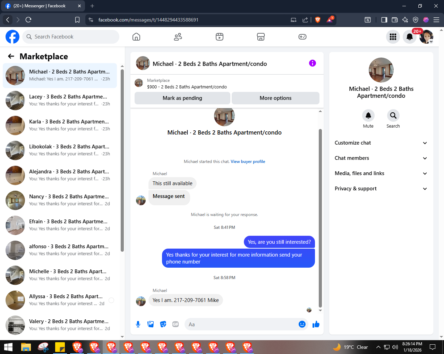Open the Facebook logo home link

click(x=12, y=37)
